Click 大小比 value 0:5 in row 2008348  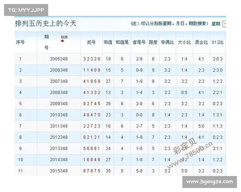click(x=184, y=92)
